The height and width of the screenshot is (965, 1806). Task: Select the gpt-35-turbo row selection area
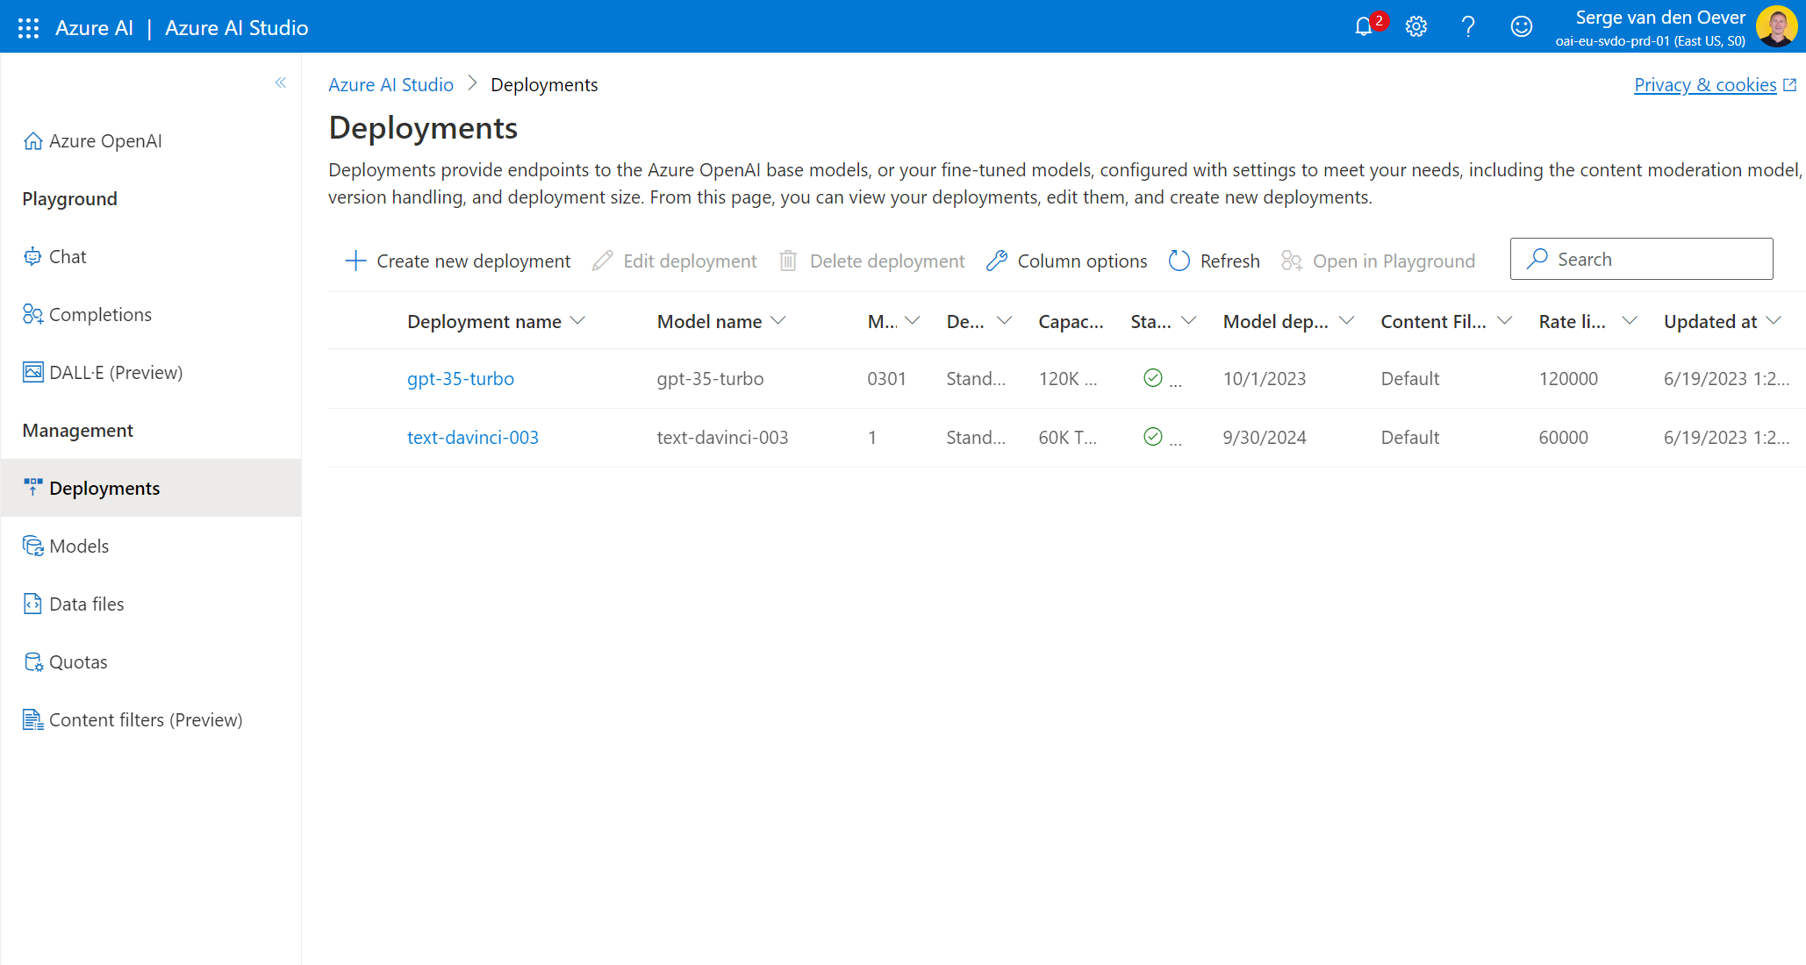[x=367, y=378]
